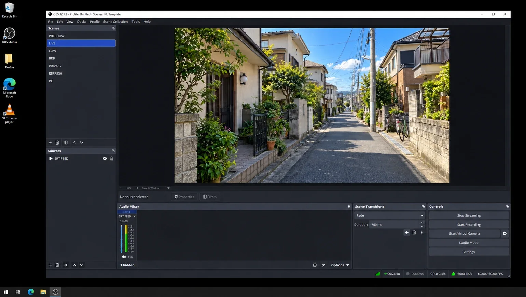Viewport: 526px width, 297px height.
Task: Mute SRT FEED audio with speaker icon
Action: coord(124,257)
